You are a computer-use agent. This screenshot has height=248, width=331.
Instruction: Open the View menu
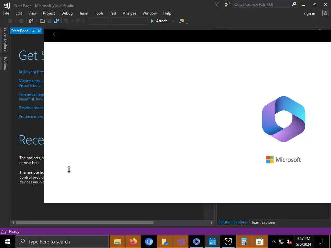[32, 13]
